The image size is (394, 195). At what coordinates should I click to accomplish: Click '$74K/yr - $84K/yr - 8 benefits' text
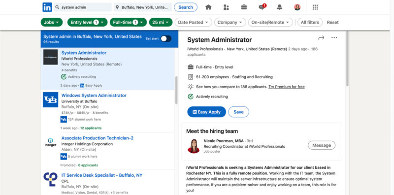(85, 113)
